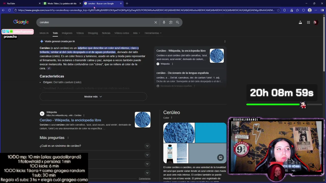Screen dimensions: 326x183
Task: Expand the third related question chevron
Action: point(147,164)
